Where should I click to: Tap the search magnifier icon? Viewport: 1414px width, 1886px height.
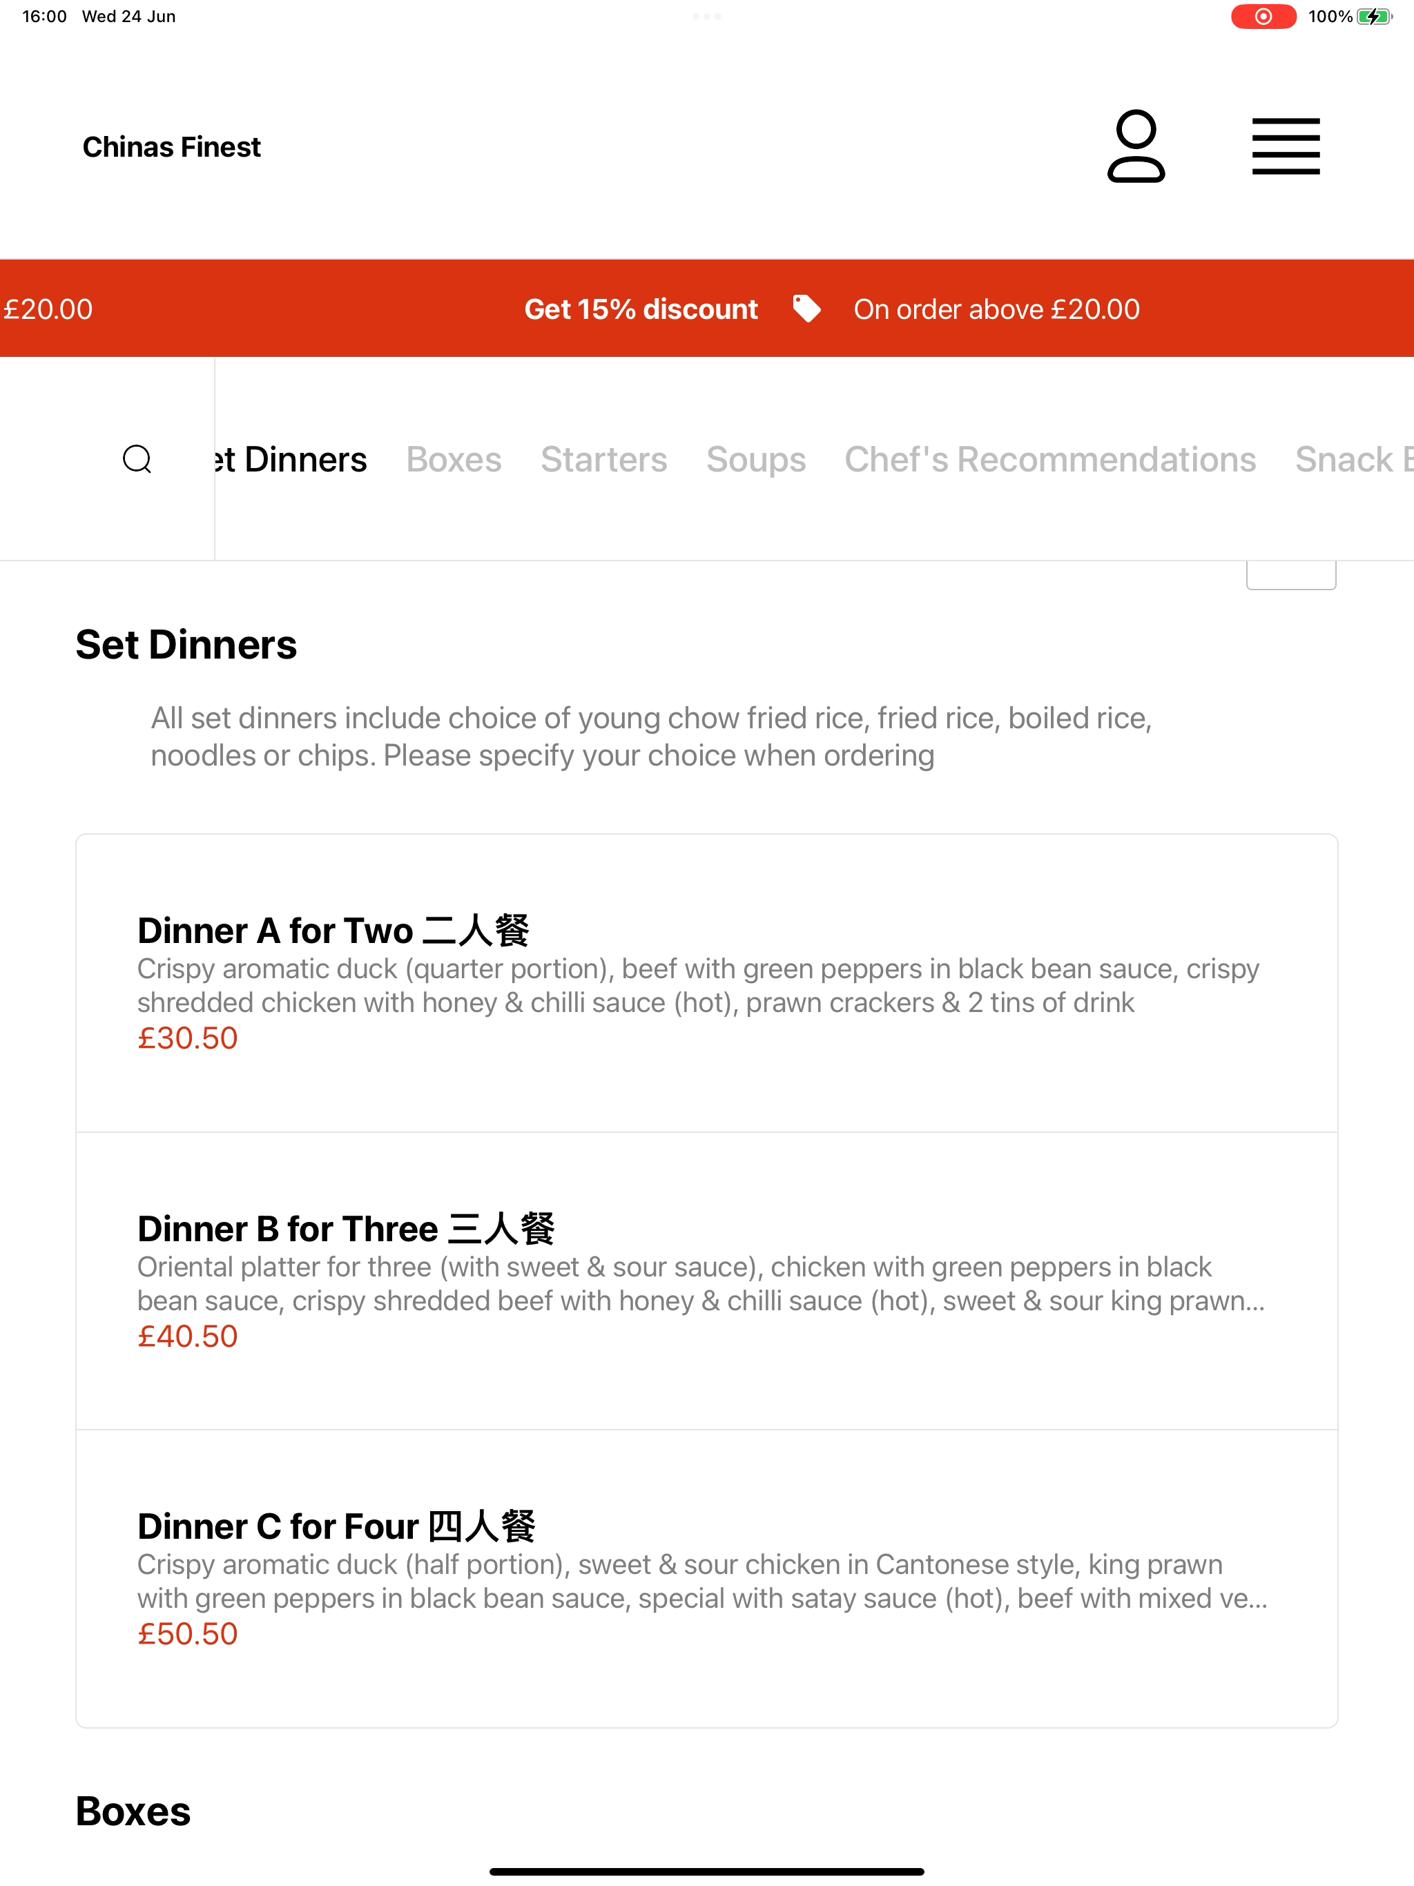pyautogui.click(x=137, y=458)
